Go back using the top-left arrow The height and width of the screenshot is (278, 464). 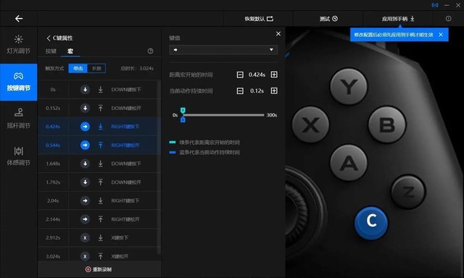coord(19,19)
